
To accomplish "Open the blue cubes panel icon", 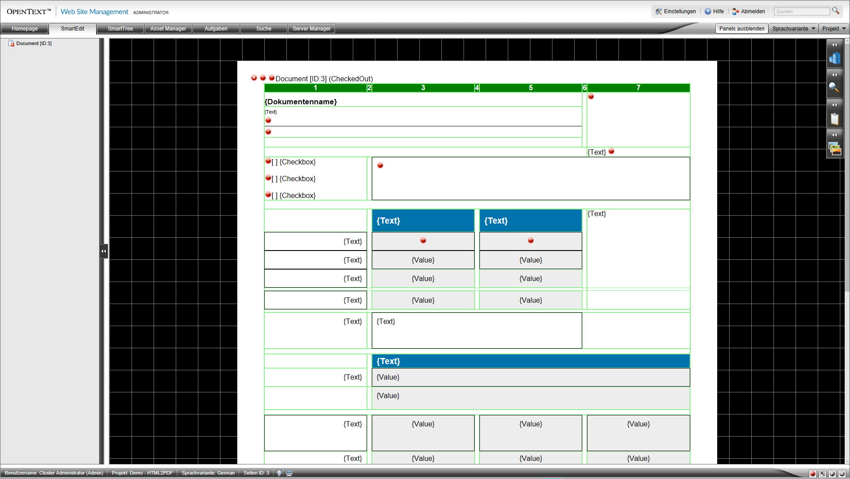I will pyautogui.click(x=835, y=58).
